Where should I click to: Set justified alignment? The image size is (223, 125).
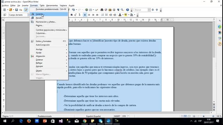[97, 15]
